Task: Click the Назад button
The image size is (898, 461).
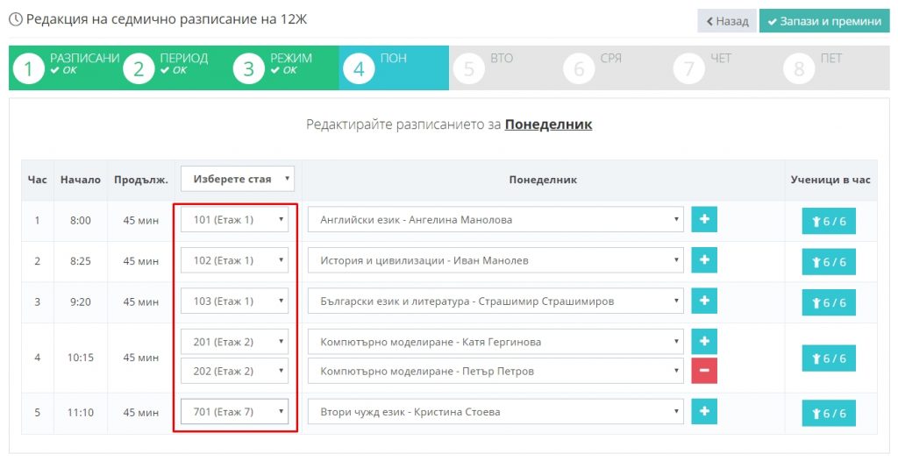Action: click(x=726, y=21)
